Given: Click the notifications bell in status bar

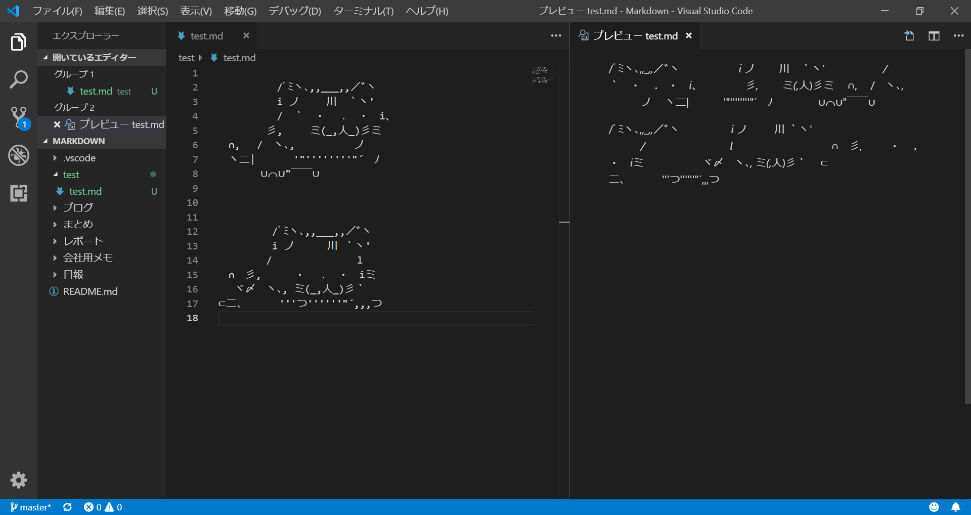Looking at the screenshot, I should tap(956, 507).
